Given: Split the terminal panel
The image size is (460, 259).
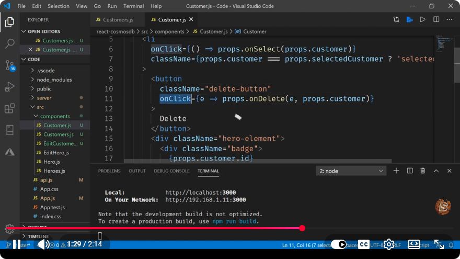Looking at the screenshot, I should point(410,171).
